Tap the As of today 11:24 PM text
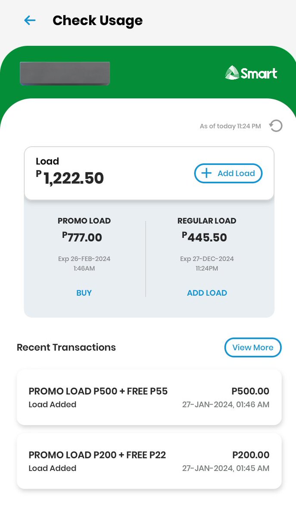This screenshot has height=518, width=296. pyautogui.click(x=230, y=126)
